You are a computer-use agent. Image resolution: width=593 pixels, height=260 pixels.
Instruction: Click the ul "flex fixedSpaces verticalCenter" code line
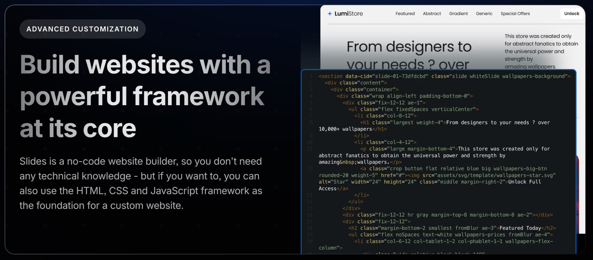click(413, 109)
